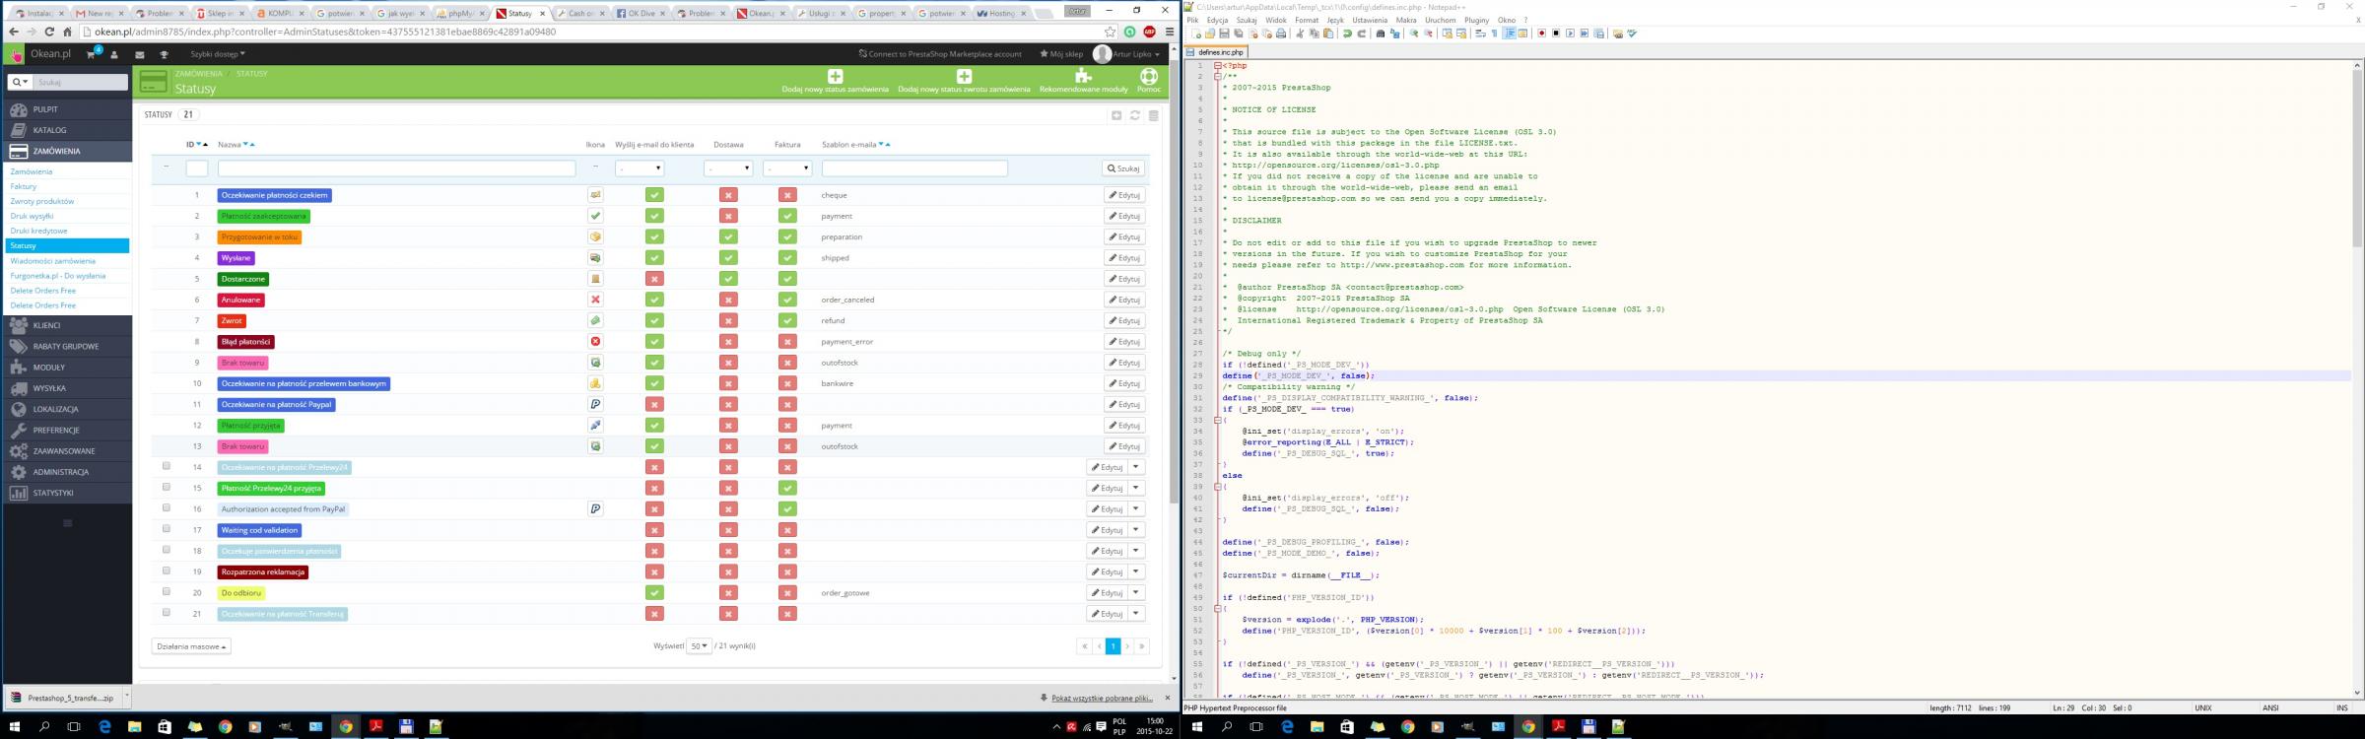Open the Pomoc help lifebuoy icon

[1149, 76]
